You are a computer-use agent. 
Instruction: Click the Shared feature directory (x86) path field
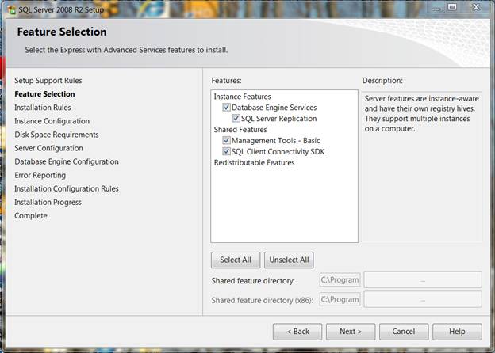coord(340,299)
